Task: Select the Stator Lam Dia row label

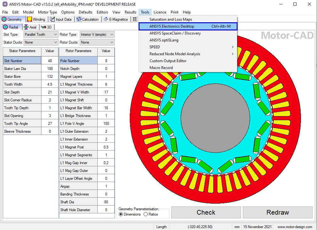Action: pos(22,69)
